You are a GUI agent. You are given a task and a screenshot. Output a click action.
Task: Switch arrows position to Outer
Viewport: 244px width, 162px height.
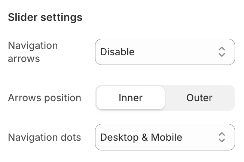(x=199, y=98)
